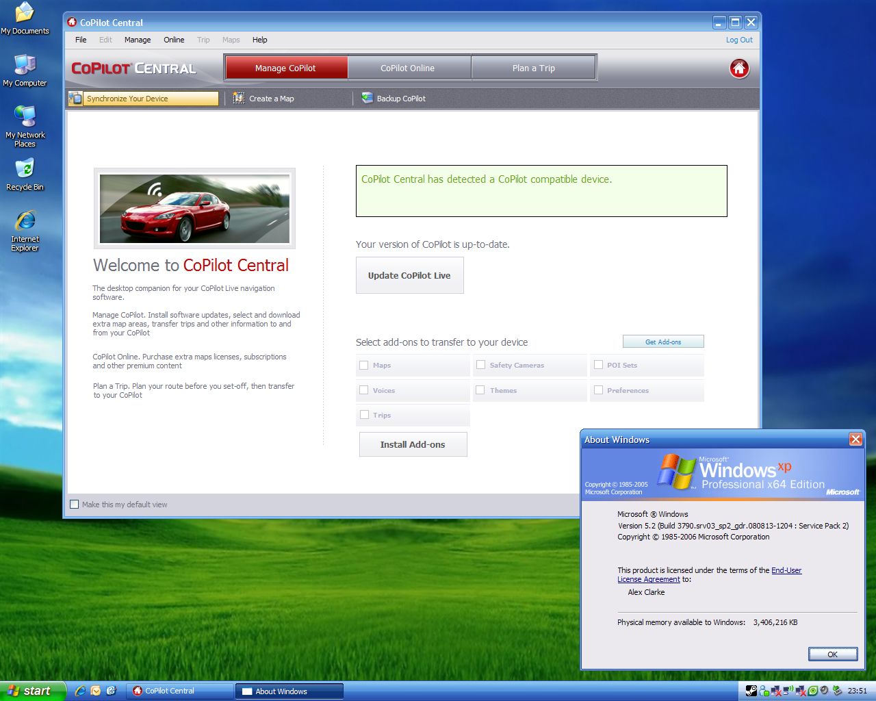
Task: Click the red car welcome image
Action: pos(194,208)
